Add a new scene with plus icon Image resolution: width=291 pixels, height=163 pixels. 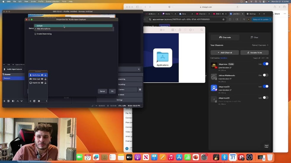tap(4, 101)
